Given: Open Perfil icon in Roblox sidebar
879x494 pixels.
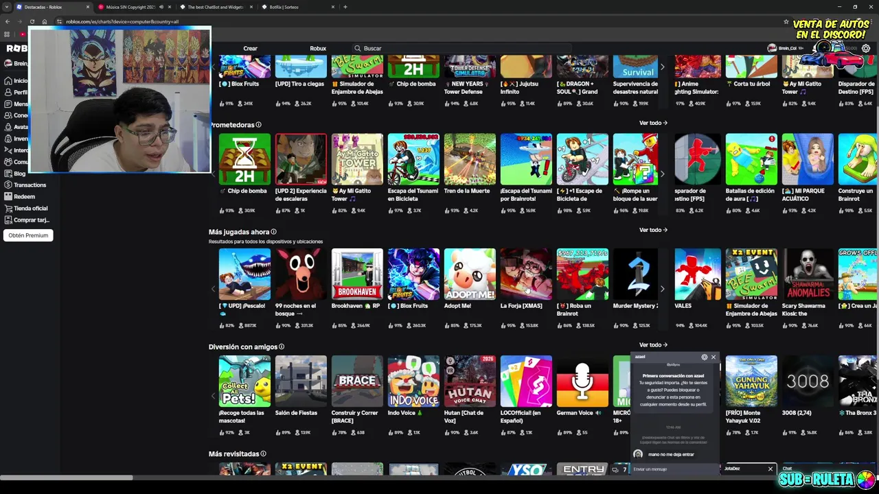Looking at the screenshot, I should pyautogui.click(x=8, y=92).
